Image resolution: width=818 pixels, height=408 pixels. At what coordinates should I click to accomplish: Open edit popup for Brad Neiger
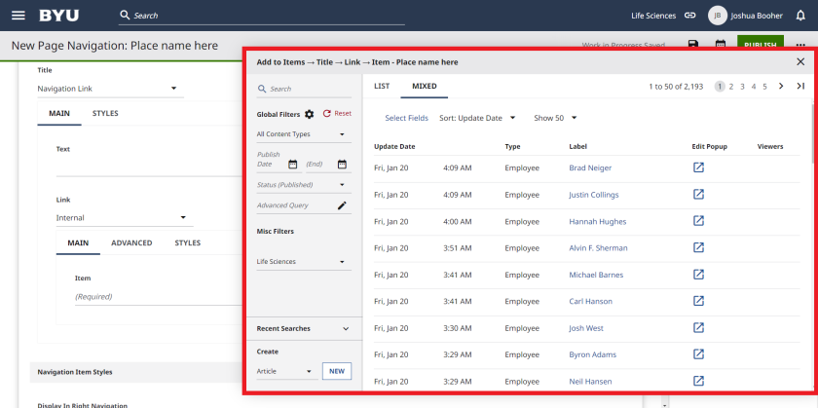(698, 168)
